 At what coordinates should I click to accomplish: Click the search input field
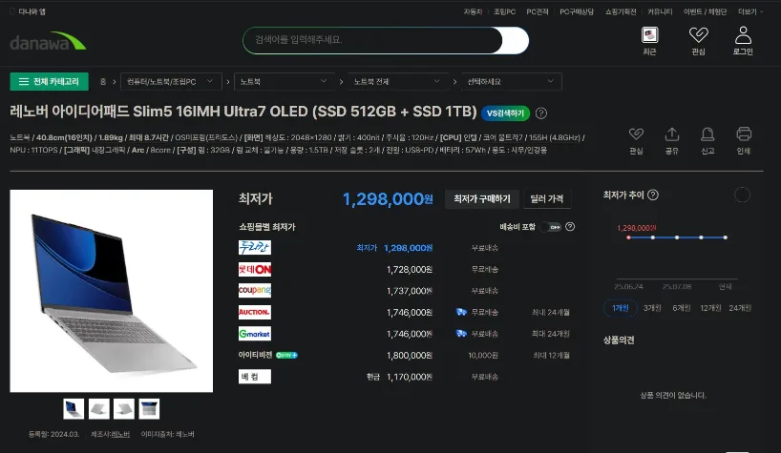372,40
